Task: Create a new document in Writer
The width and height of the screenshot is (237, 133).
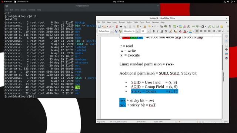Action: (x=99, y=26)
